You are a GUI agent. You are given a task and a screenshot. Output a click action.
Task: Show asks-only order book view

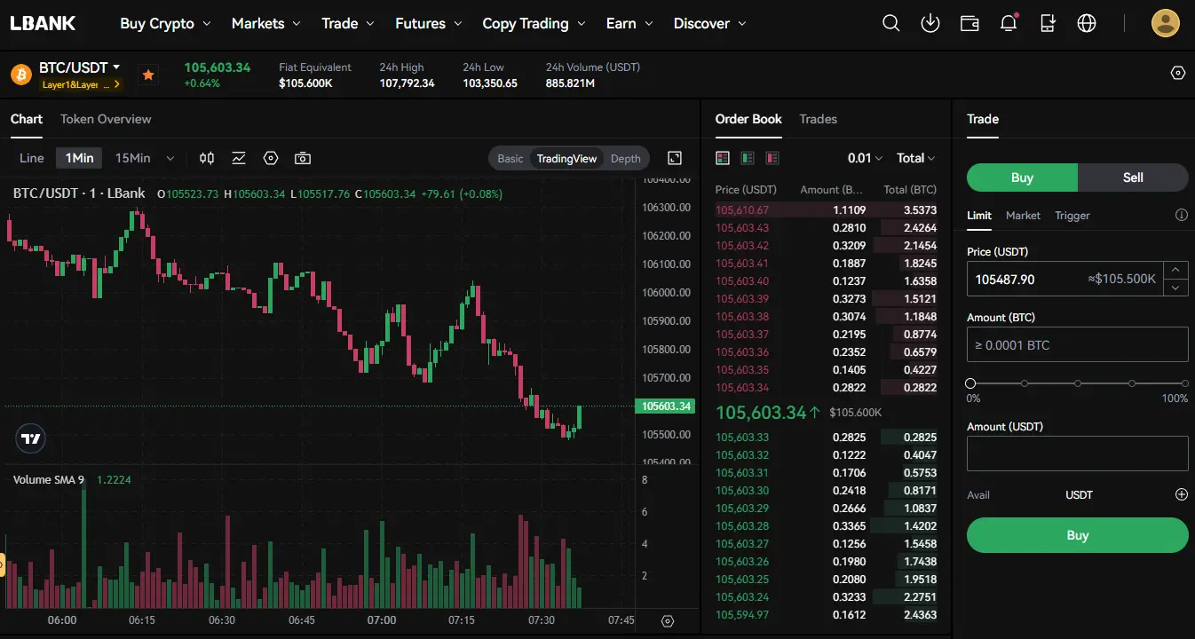(x=772, y=158)
